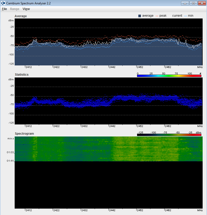Click the 'current' legend label
Viewport: 207px width, 215px height.
pos(177,16)
